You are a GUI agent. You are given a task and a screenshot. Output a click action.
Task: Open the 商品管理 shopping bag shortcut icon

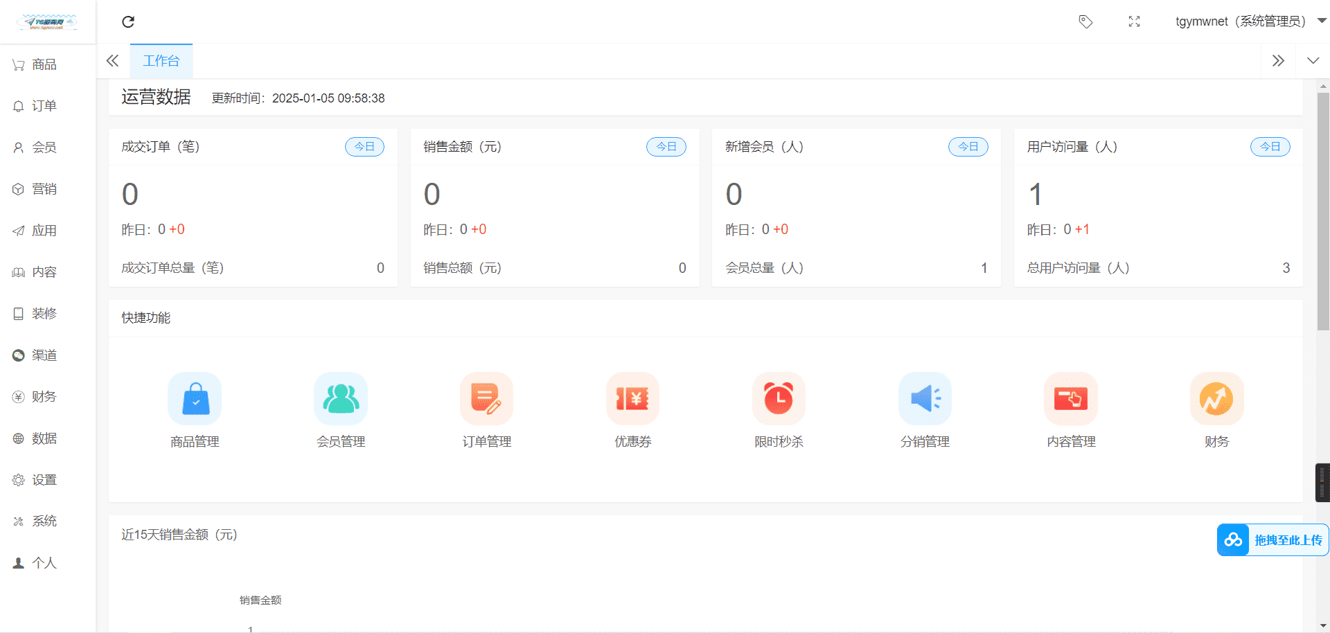pos(195,399)
